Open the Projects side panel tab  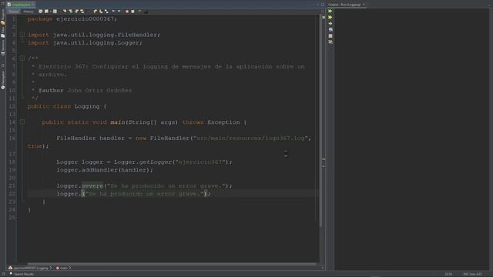pos(3,16)
